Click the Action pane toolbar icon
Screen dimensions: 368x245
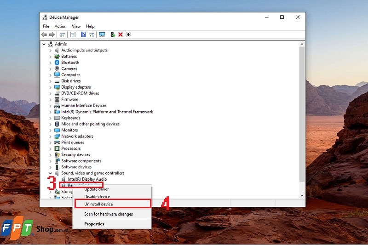(x=92, y=34)
